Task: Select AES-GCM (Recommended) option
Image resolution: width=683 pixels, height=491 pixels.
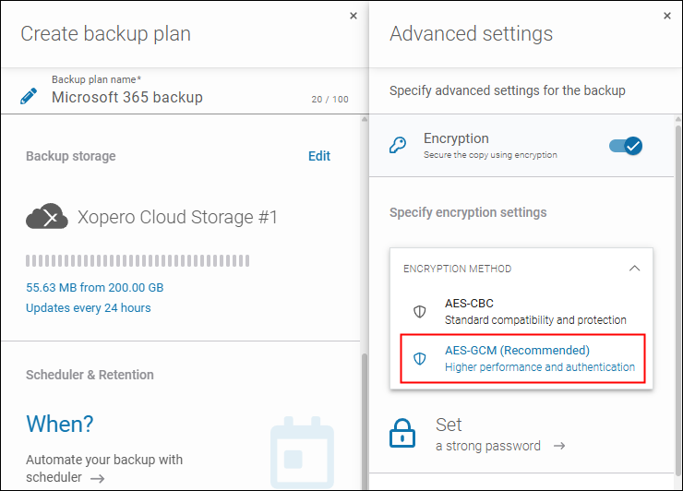Action: click(x=522, y=358)
